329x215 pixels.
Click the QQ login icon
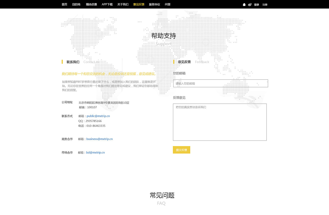244,4
